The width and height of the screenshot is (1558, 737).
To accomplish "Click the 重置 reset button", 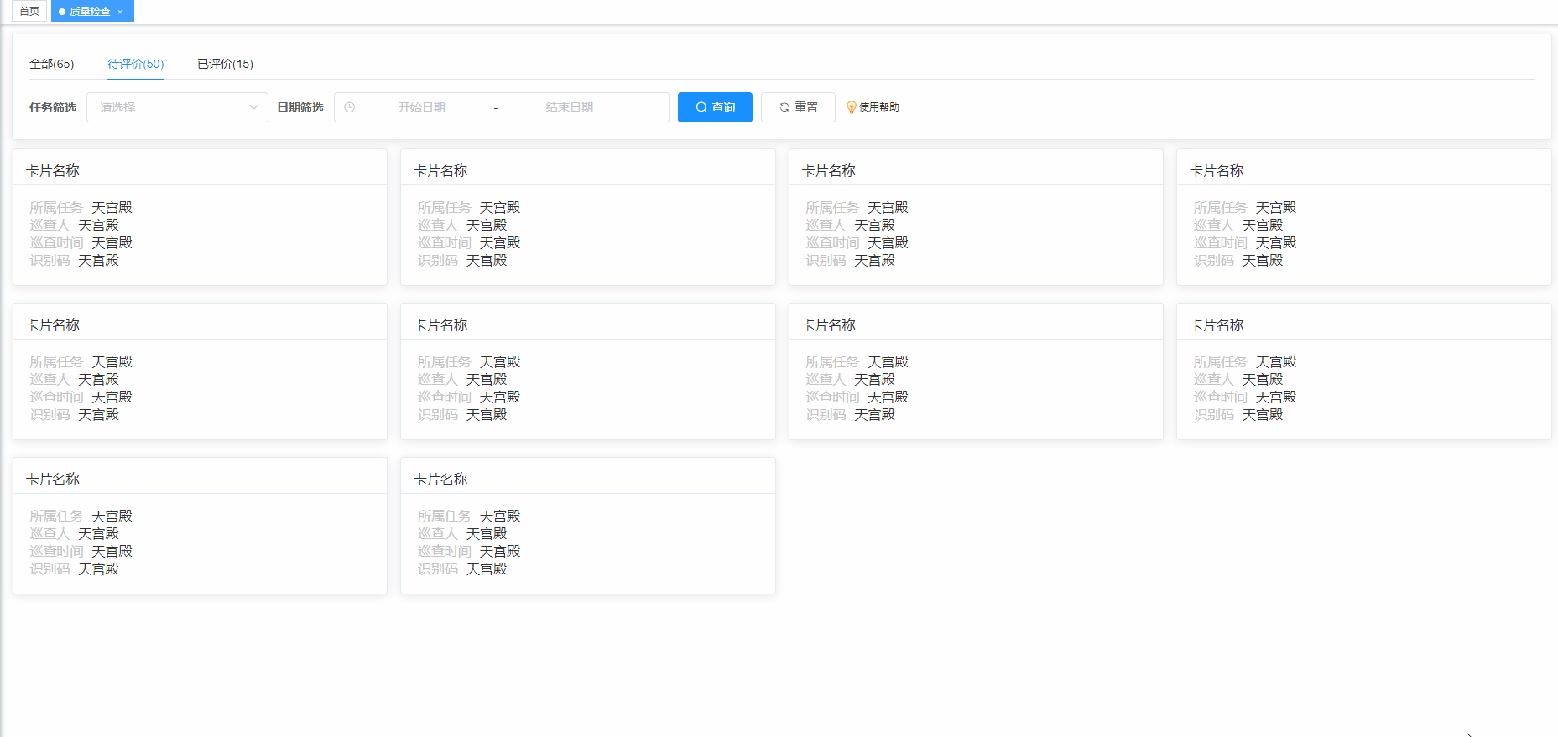I will 798,107.
